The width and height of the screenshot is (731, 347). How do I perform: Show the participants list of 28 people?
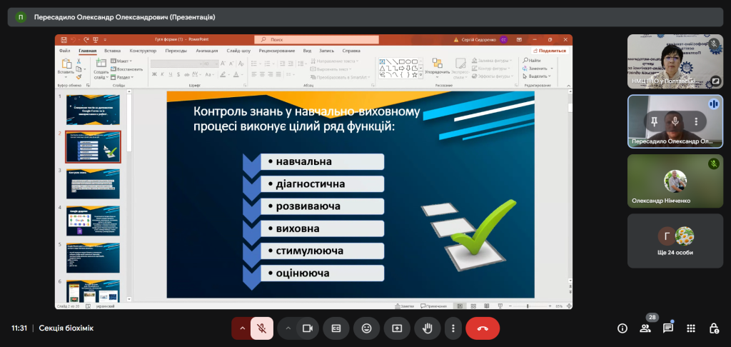coord(645,328)
